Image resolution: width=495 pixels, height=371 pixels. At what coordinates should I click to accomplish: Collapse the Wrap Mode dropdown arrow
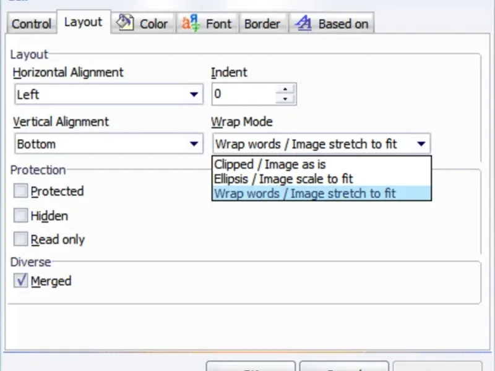[421, 144]
